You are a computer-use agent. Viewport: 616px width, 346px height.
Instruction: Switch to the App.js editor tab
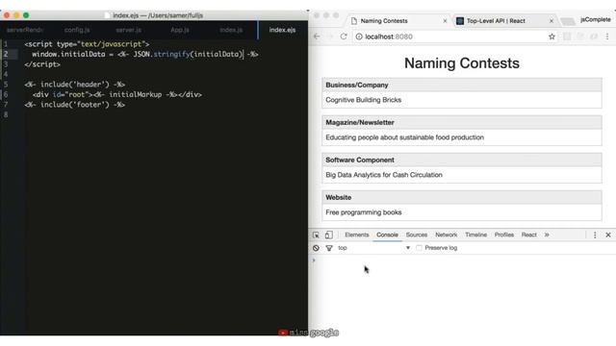coord(180,30)
